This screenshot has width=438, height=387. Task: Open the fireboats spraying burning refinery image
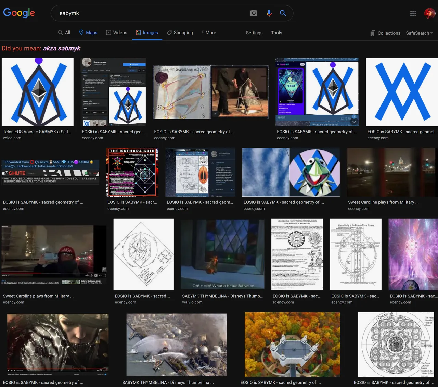(177, 344)
